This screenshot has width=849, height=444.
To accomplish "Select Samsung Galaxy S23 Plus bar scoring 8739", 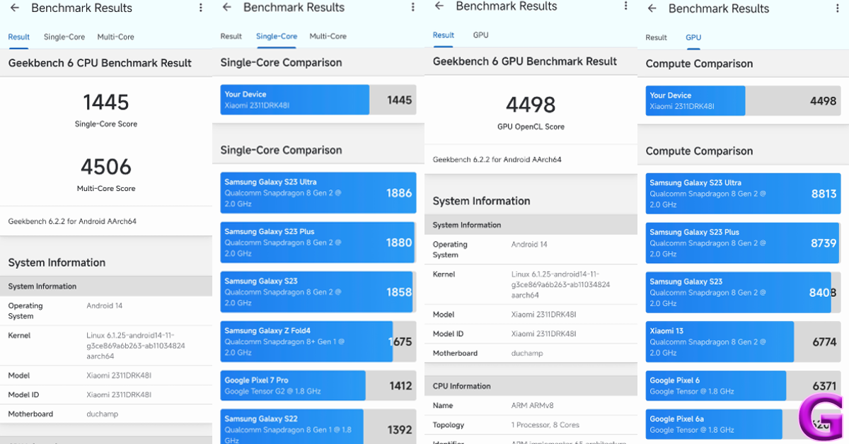I will click(x=743, y=243).
